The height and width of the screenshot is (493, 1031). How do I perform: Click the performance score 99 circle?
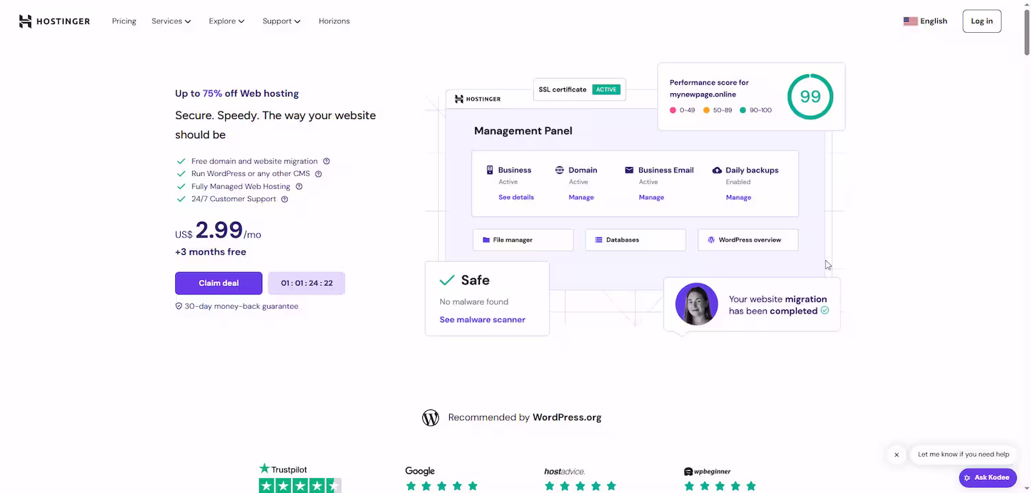811,97
